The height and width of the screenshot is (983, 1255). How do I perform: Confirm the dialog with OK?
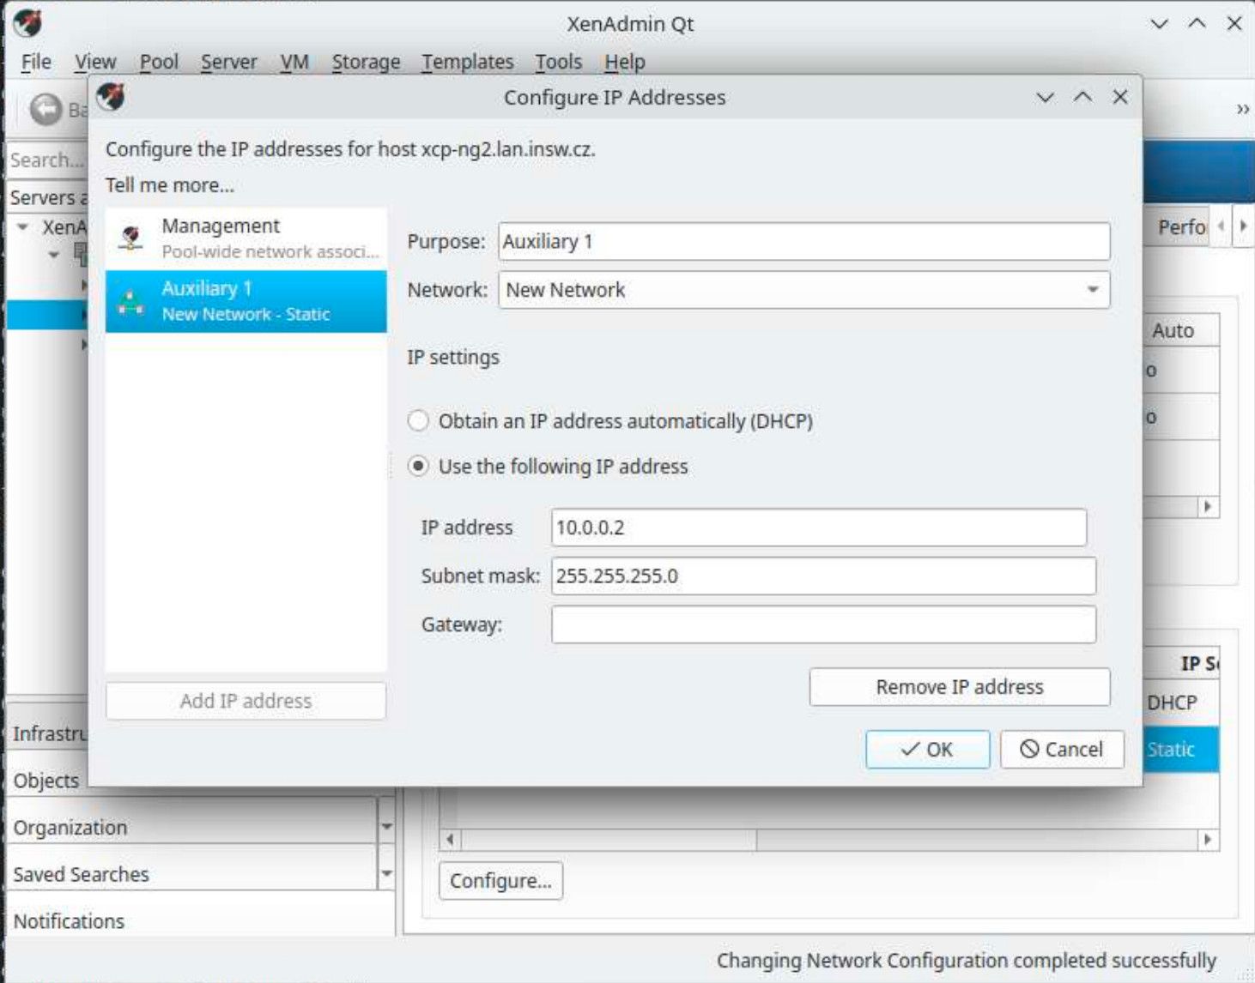click(x=927, y=750)
